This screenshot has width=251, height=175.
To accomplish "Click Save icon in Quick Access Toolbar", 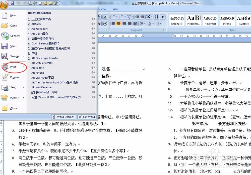I will click(x=12, y=3).
